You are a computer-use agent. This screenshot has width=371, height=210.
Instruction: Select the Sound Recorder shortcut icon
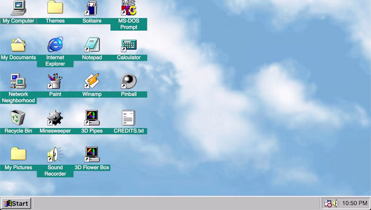[x=55, y=154]
